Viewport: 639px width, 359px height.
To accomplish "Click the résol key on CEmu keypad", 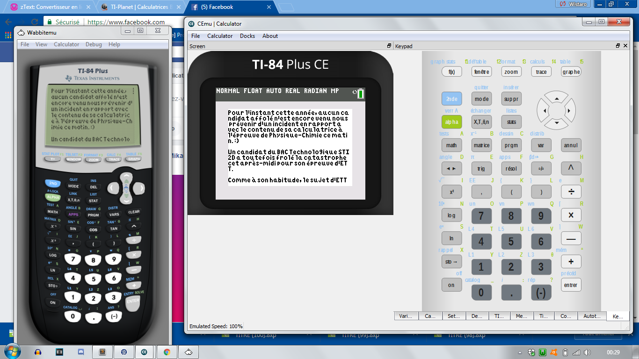I will tap(511, 168).
